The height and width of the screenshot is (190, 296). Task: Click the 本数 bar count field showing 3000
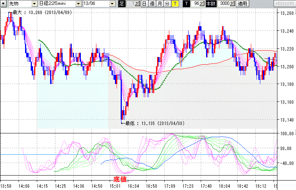(224, 4)
